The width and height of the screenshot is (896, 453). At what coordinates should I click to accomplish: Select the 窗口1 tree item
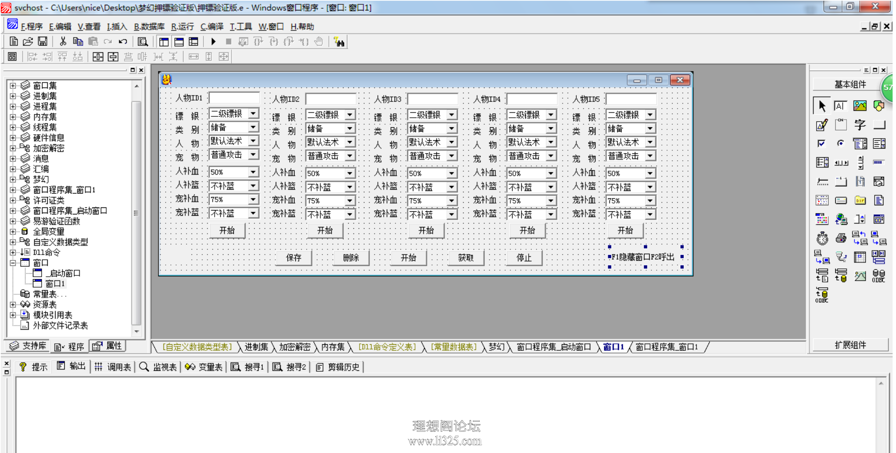coord(55,284)
